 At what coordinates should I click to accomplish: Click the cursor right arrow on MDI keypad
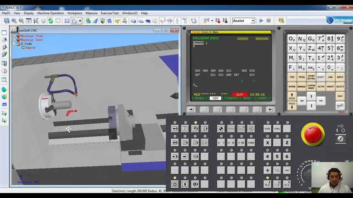[x=321, y=101]
